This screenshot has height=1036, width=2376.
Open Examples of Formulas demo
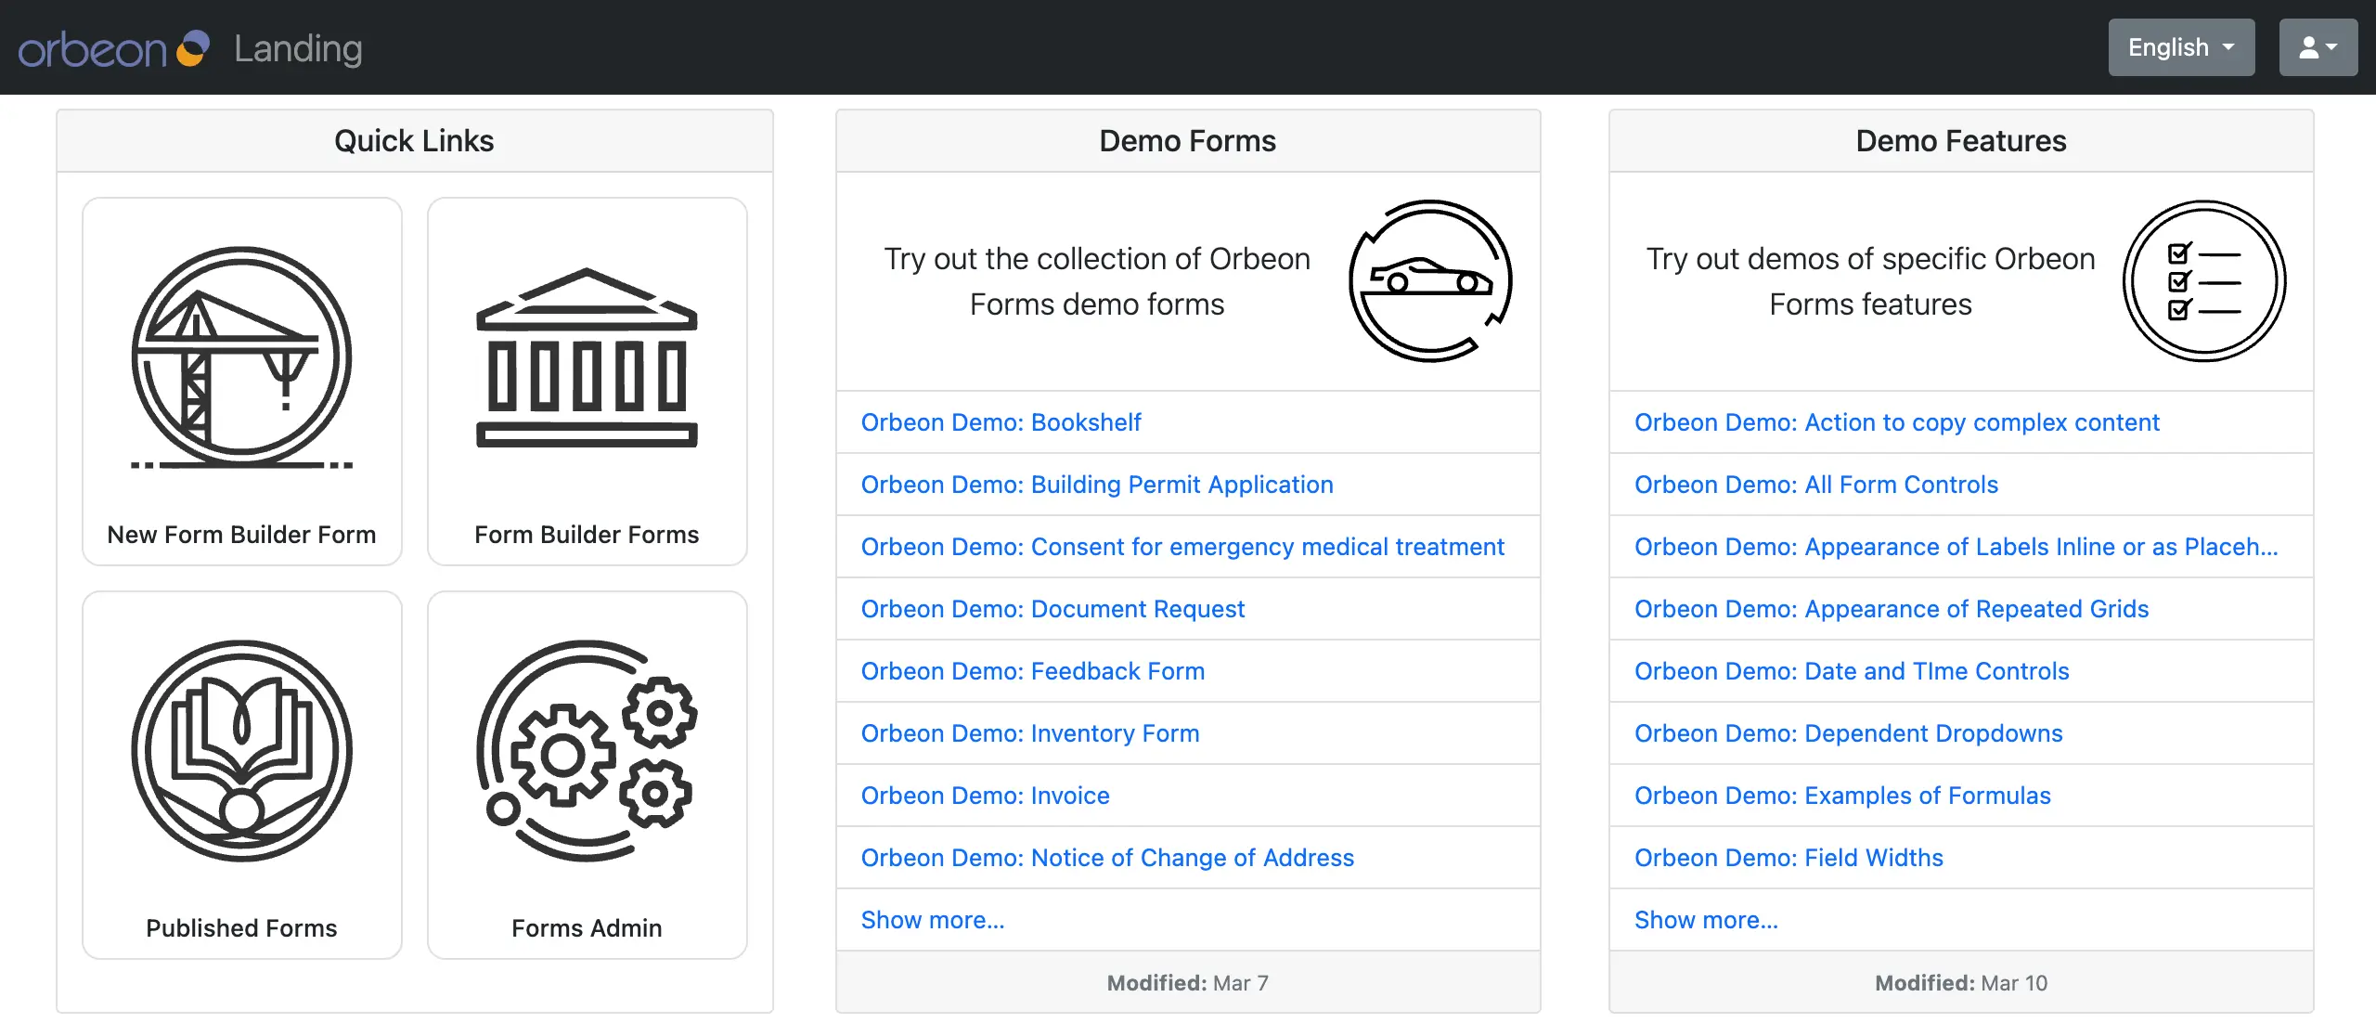[x=1842, y=796]
